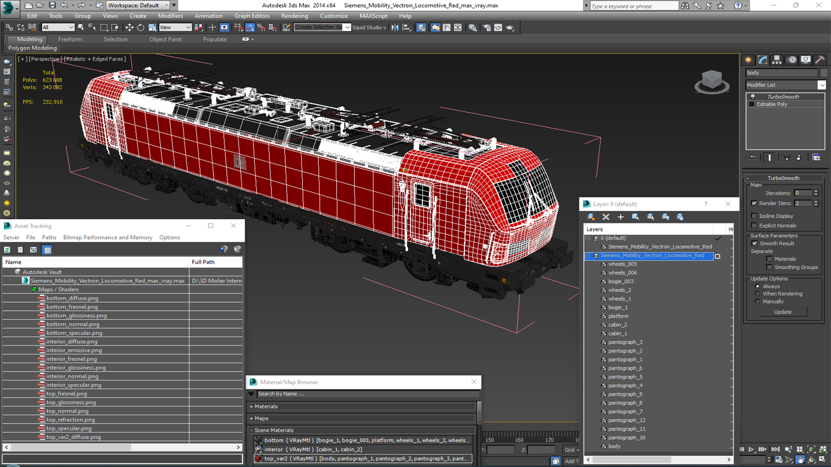Activate the Select and Link tool
Viewport: 831px width, 467px height.
pyautogui.click(x=9, y=27)
